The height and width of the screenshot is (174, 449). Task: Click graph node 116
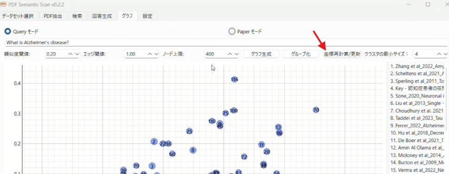234,79
